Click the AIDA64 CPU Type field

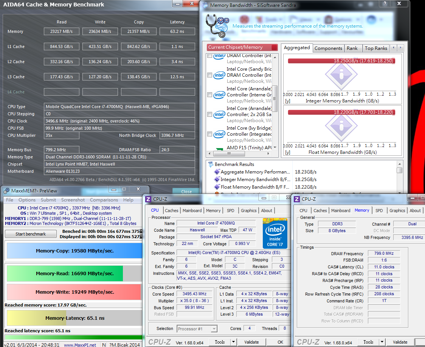119,107
